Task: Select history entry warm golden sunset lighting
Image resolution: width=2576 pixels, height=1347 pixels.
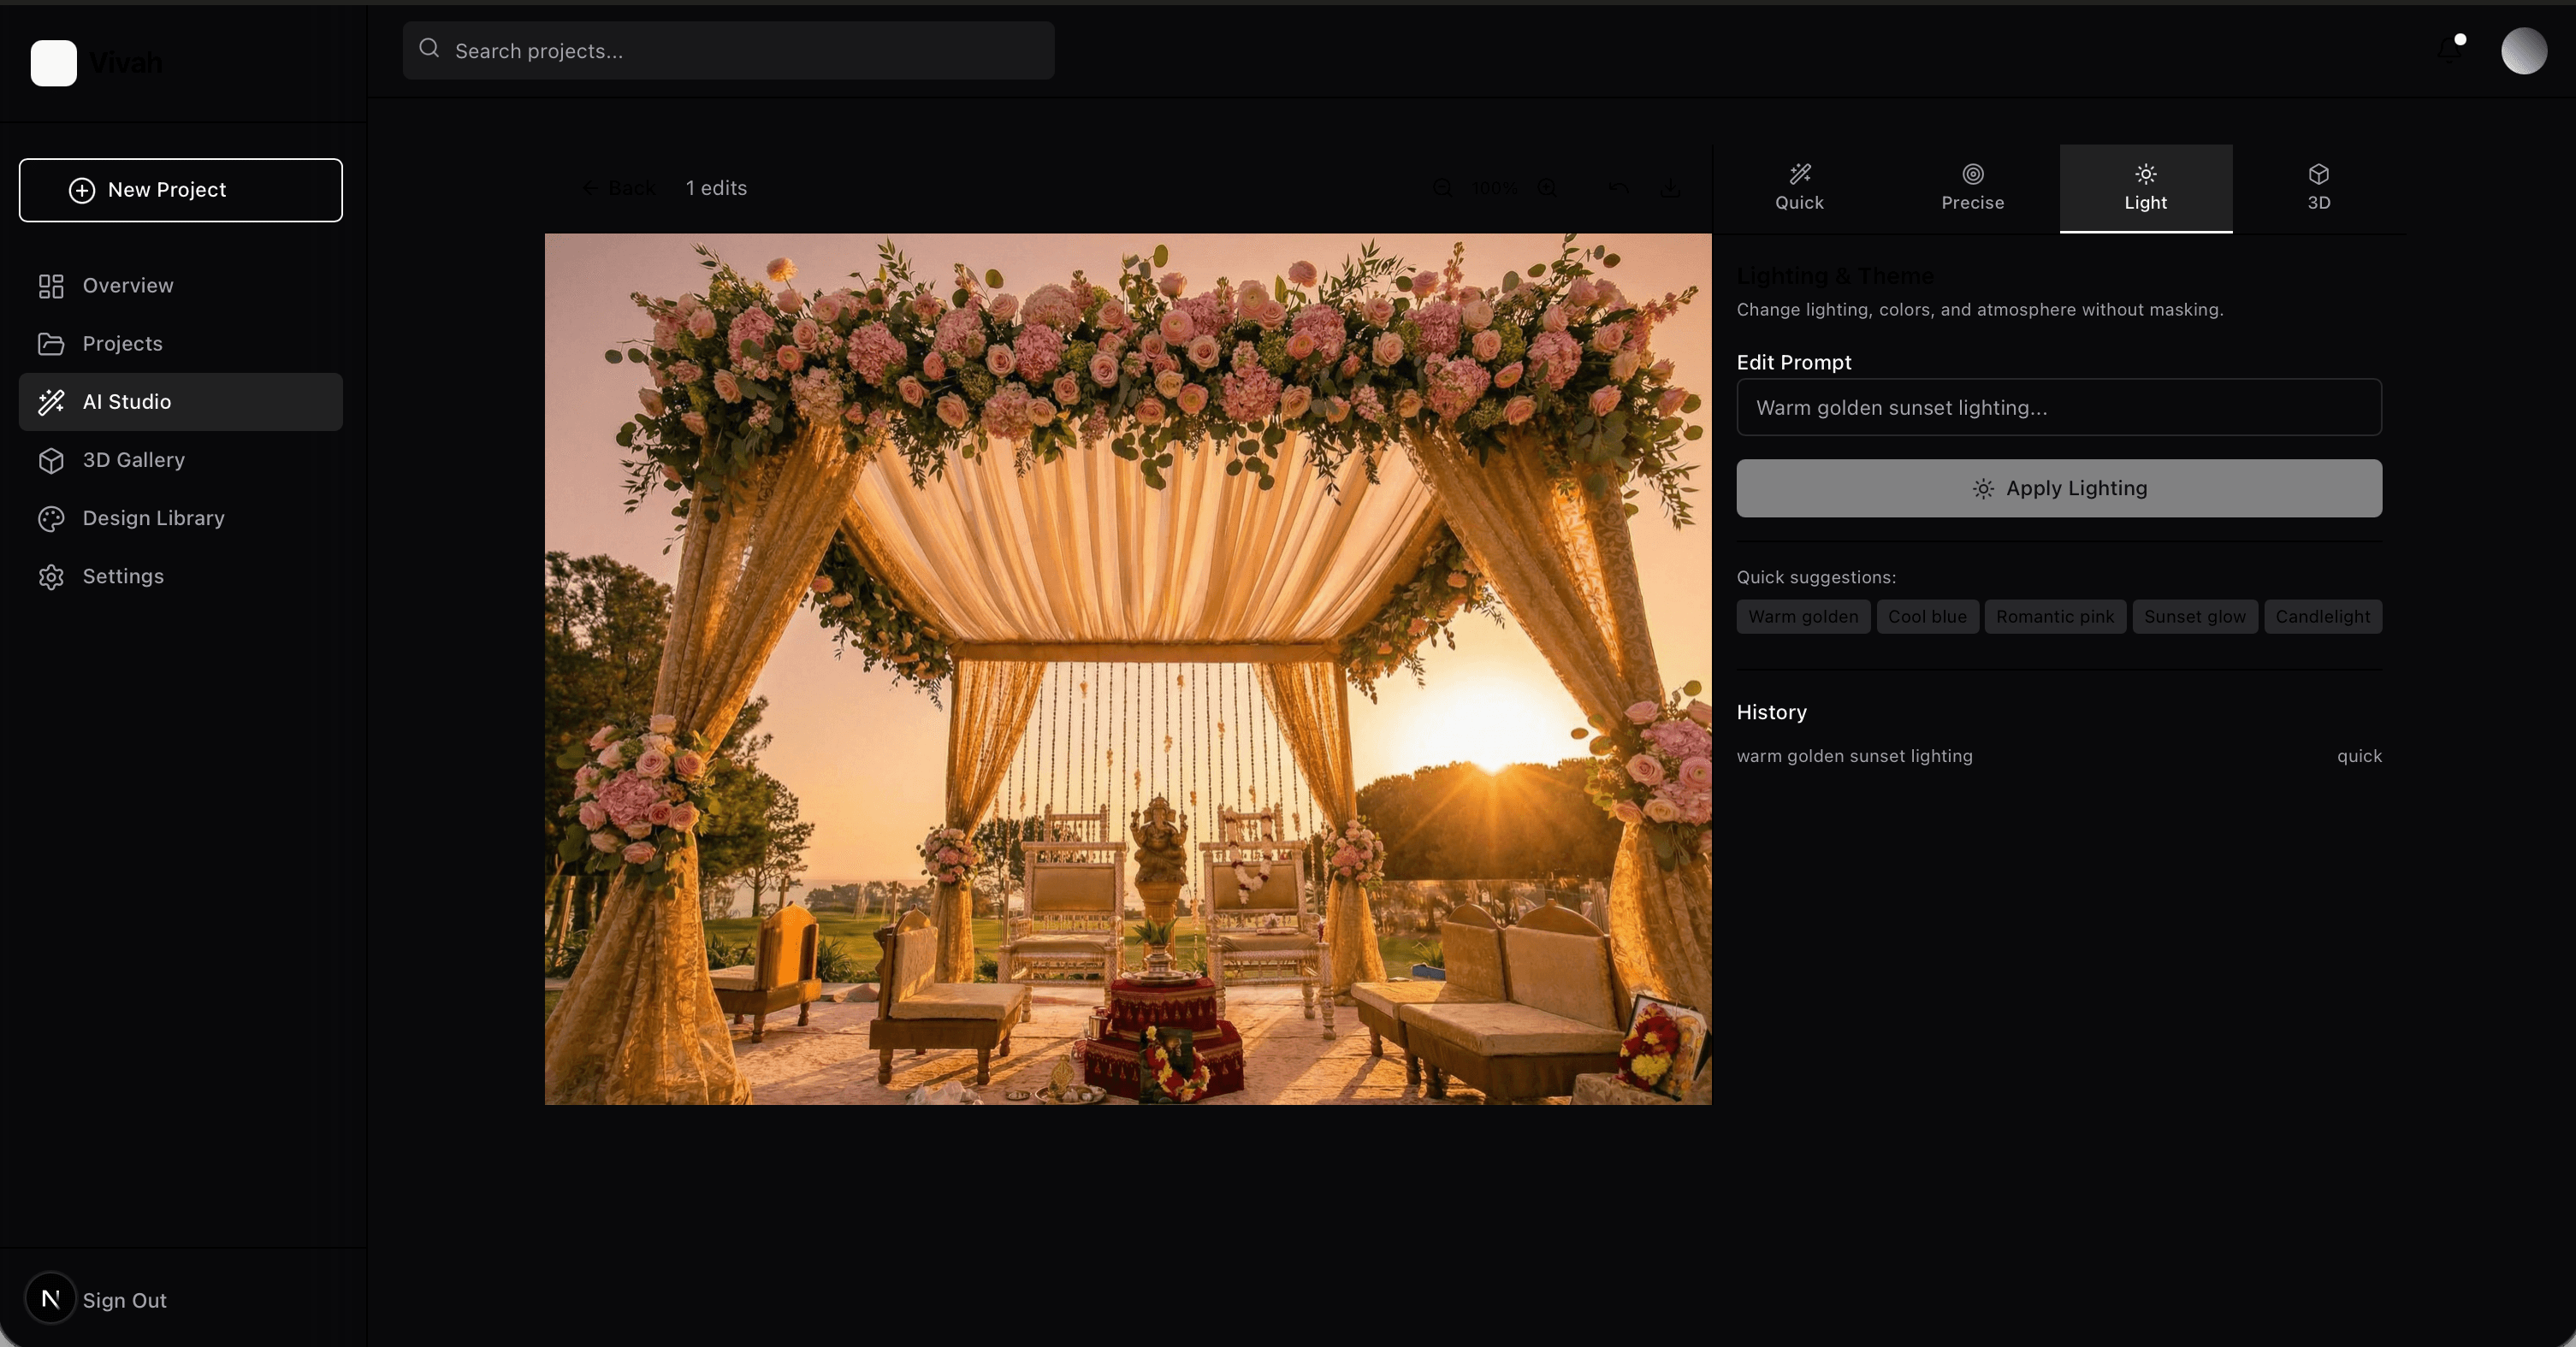Action: (x=2058, y=756)
